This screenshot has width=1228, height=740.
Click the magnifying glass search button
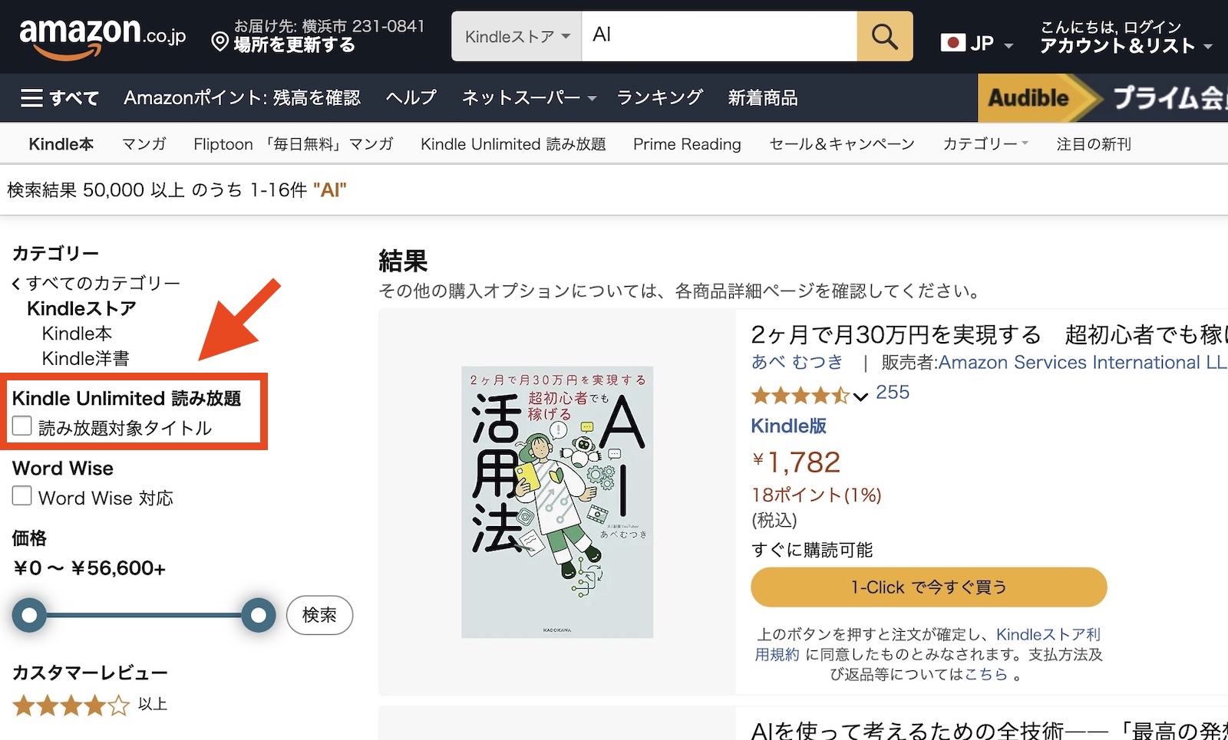[884, 36]
